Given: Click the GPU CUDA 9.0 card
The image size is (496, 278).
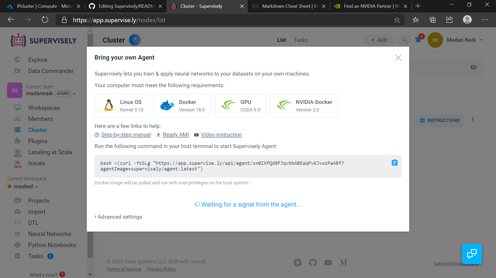Looking at the screenshot, I should tap(241, 106).
